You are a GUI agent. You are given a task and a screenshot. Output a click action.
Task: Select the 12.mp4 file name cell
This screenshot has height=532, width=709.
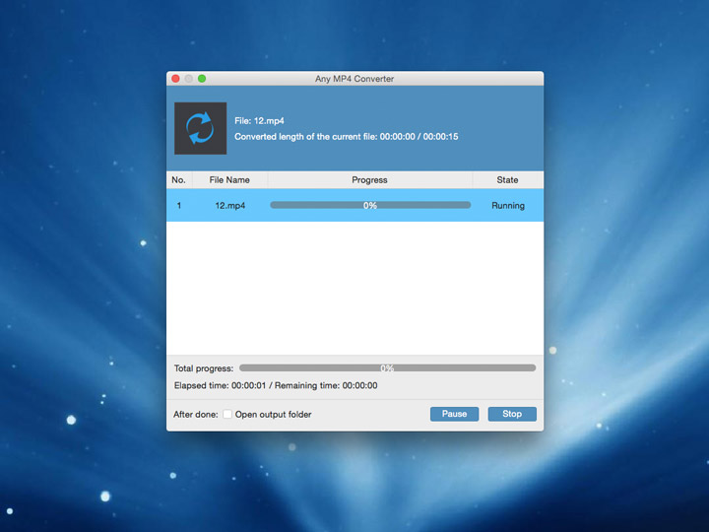[229, 206]
